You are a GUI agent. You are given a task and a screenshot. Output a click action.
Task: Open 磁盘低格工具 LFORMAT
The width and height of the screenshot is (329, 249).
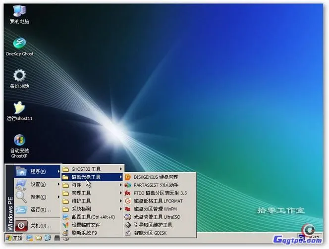click(160, 201)
